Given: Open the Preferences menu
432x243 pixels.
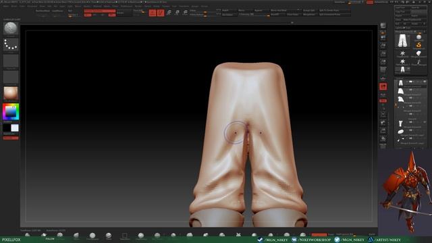Looking at the screenshot, I should tap(126, 6).
